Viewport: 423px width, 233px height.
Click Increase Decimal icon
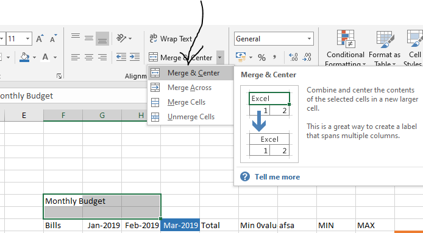[293, 57]
